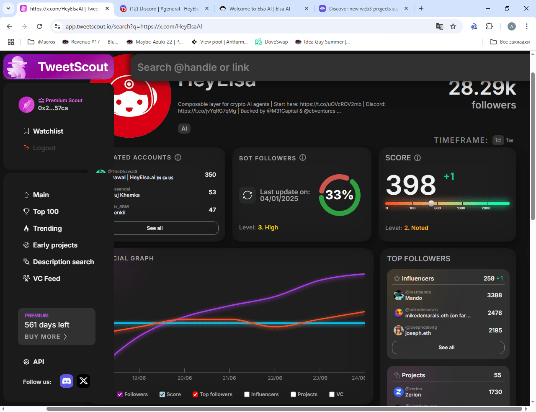Click See all under Influencers
The image size is (536, 412).
448,348
